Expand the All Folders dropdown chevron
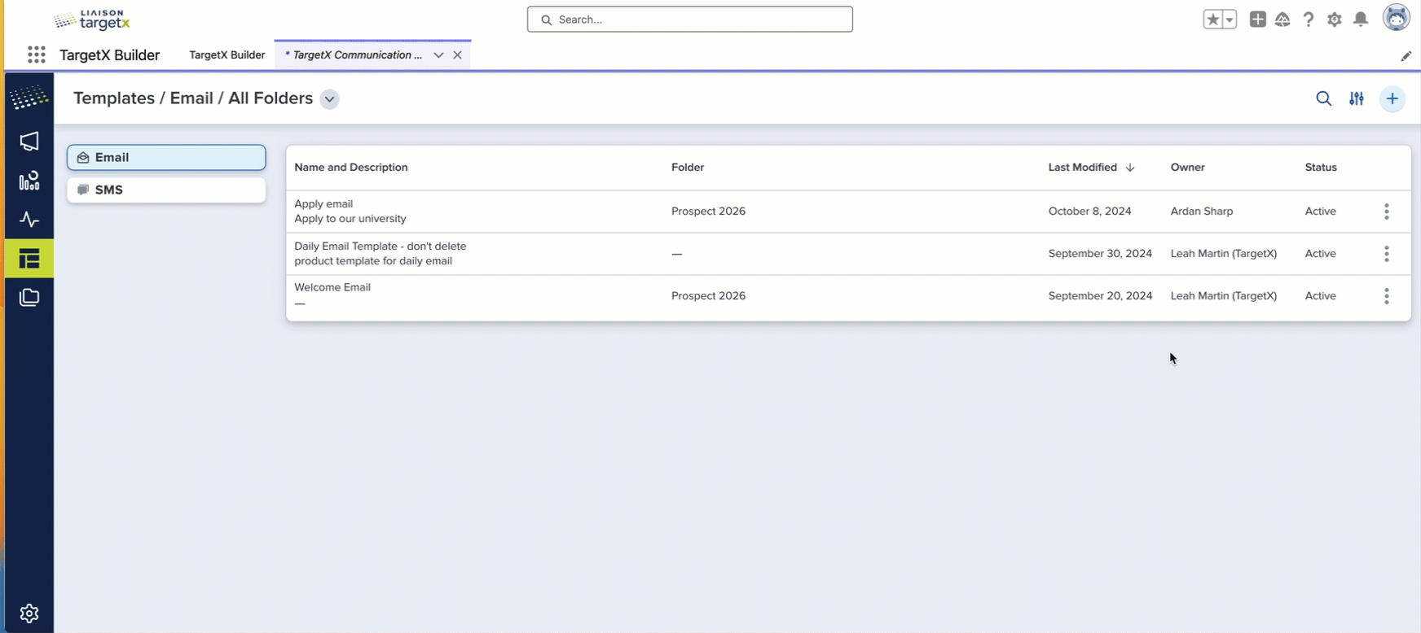The image size is (1421, 633). 329,99
